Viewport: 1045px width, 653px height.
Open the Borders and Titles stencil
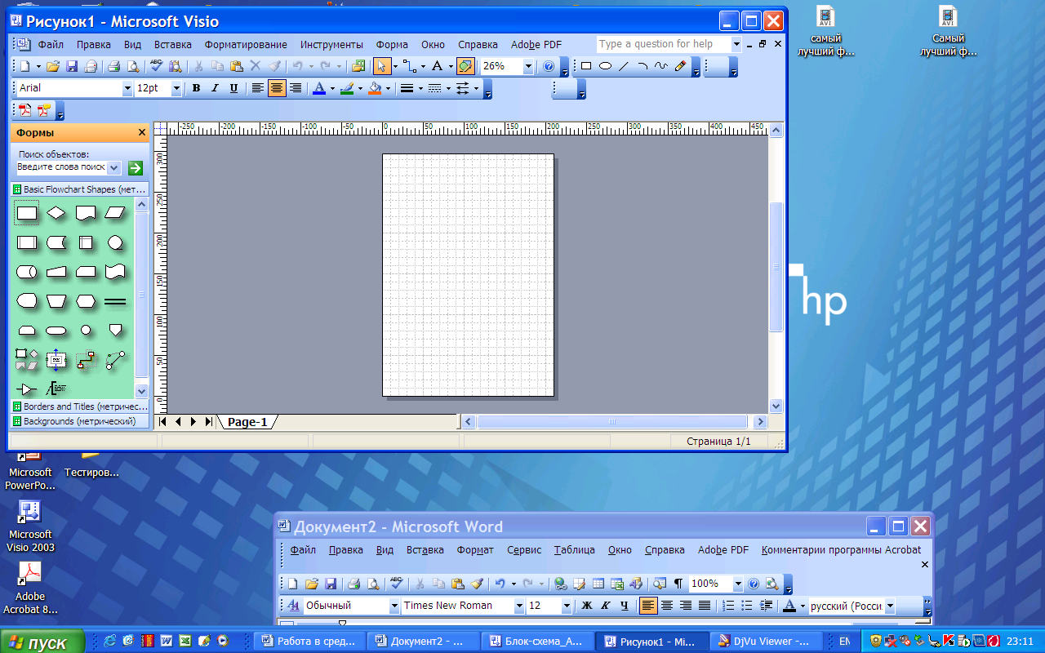(80, 406)
